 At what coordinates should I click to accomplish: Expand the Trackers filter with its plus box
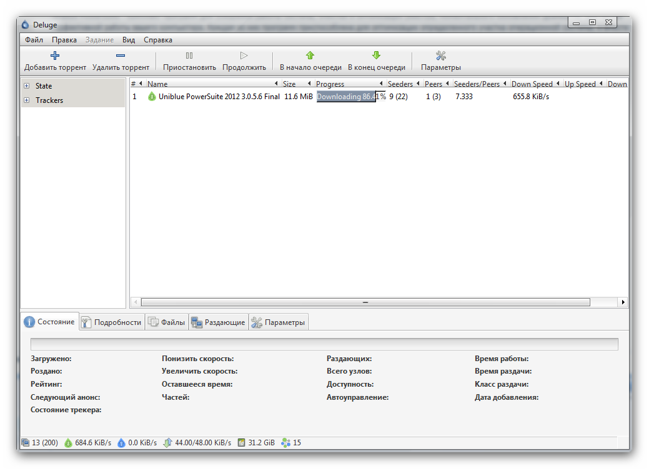26,100
